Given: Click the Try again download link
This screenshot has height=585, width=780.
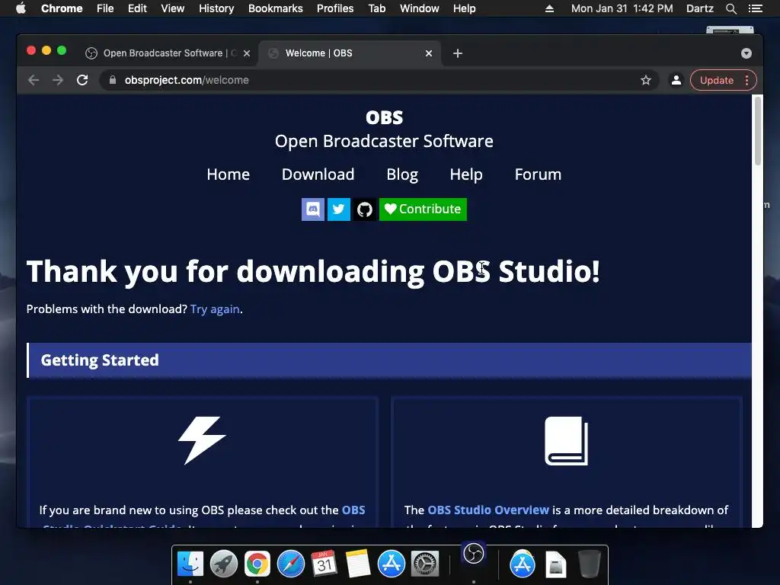Looking at the screenshot, I should point(215,309).
